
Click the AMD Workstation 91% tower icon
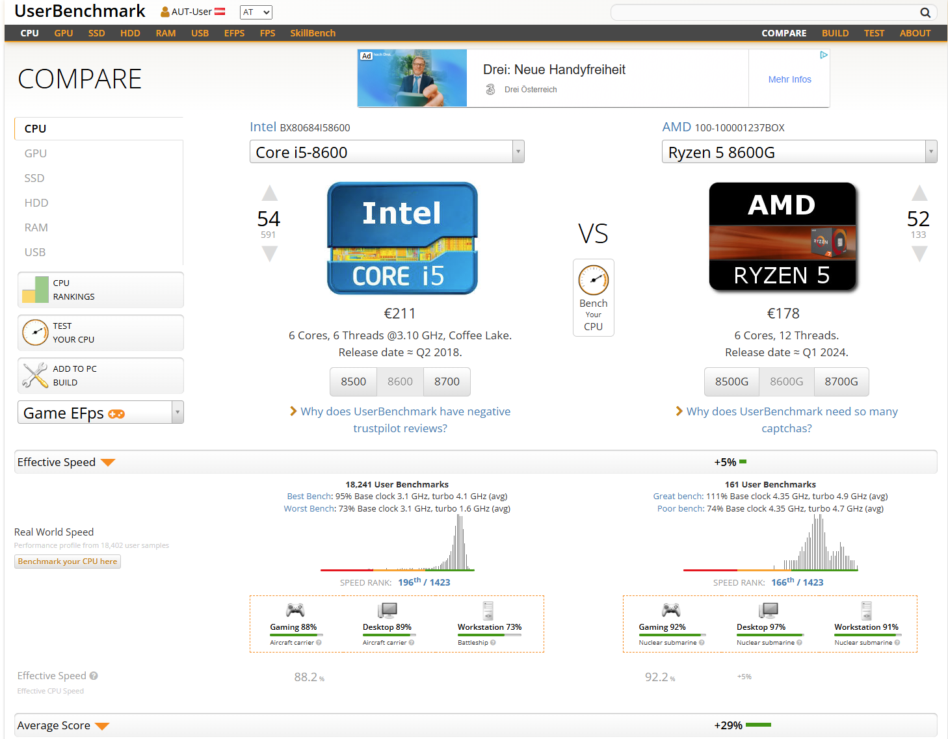[x=866, y=610]
